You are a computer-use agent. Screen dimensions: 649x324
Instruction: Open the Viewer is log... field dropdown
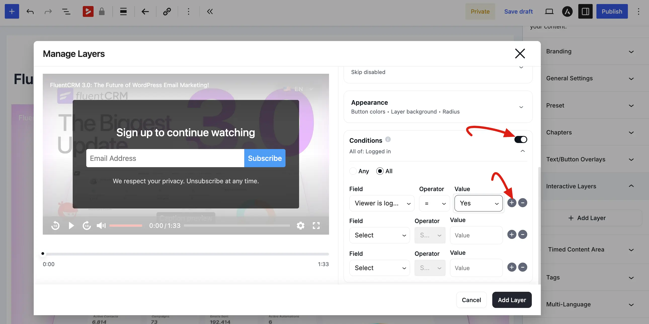pos(382,203)
